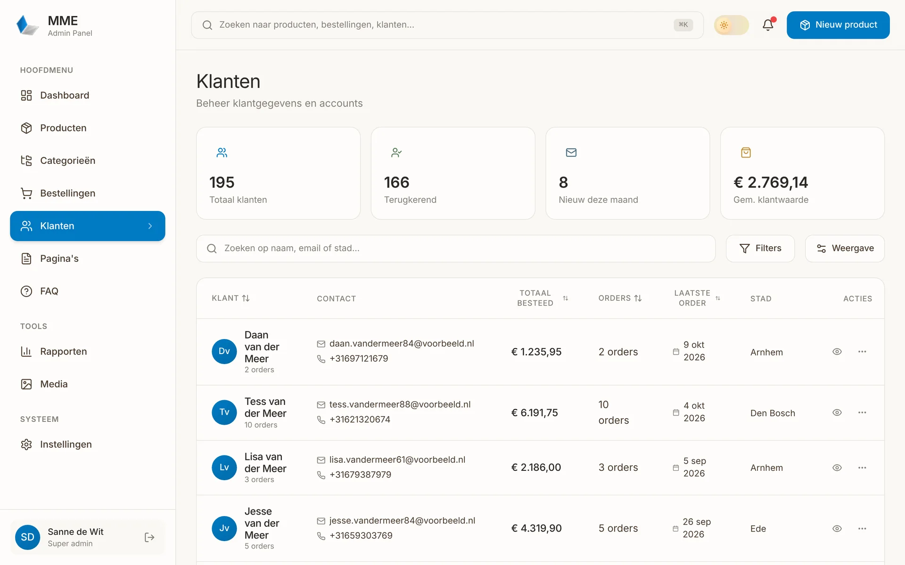Click the Instellingen gear icon
Viewport: 905px width, 565px height.
click(26, 444)
